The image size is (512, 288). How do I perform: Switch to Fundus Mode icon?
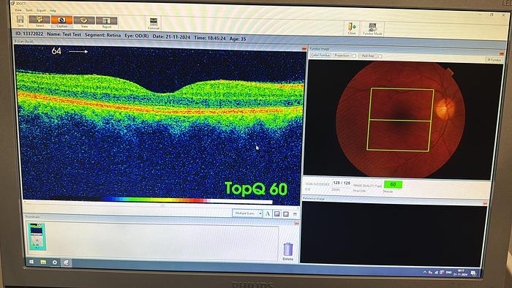372,29
